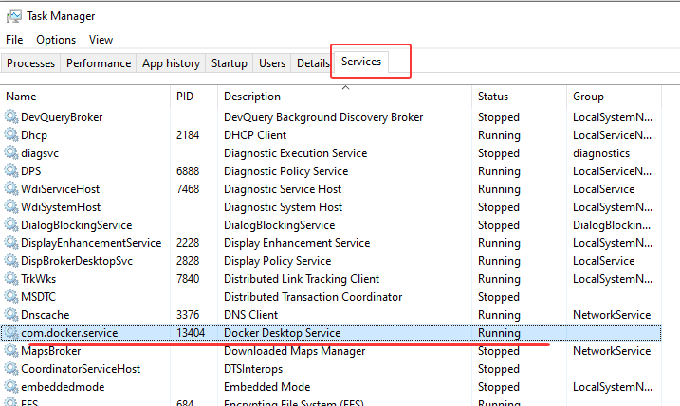Open the Options menu
Image resolution: width=680 pixels, height=406 pixels.
point(56,40)
